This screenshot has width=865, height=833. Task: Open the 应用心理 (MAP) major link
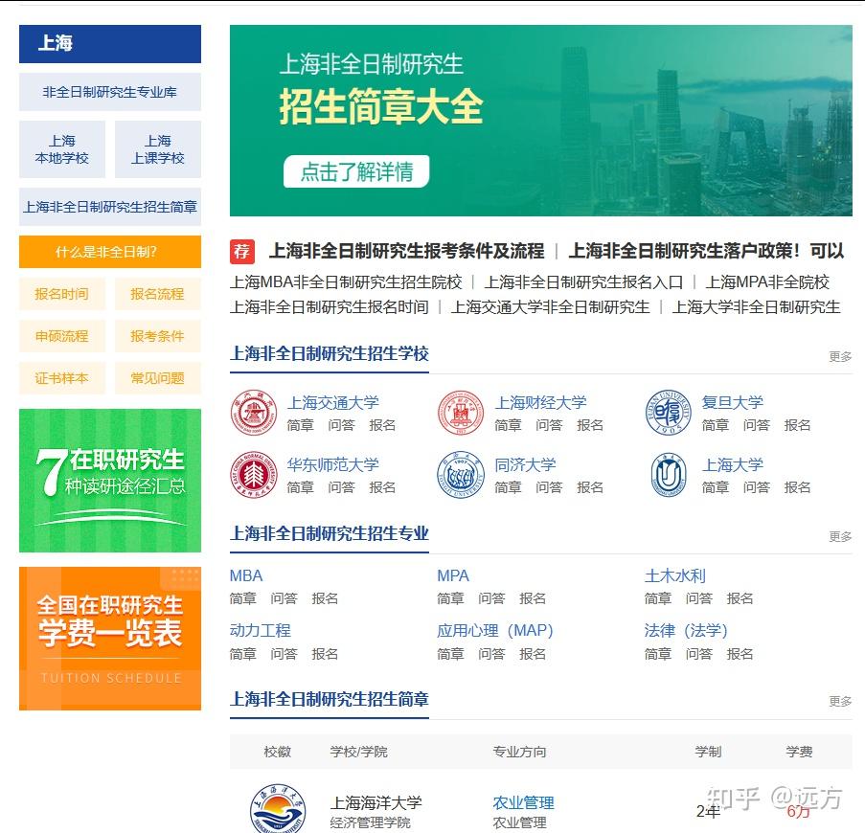coord(495,631)
